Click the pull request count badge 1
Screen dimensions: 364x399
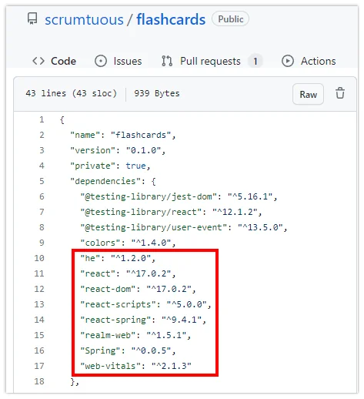click(x=255, y=61)
